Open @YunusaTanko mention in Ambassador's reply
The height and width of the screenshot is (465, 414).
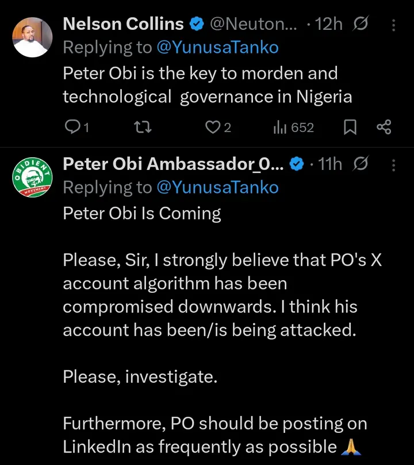[x=217, y=188]
